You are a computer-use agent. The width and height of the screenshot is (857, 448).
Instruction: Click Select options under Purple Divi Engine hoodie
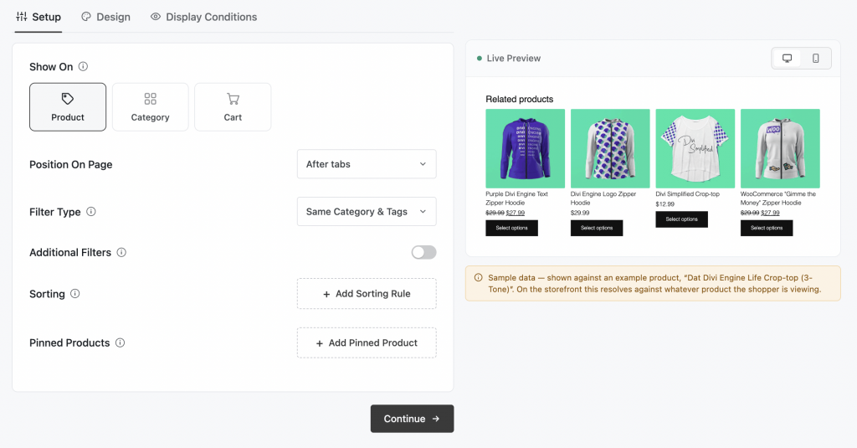pyautogui.click(x=511, y=228)
